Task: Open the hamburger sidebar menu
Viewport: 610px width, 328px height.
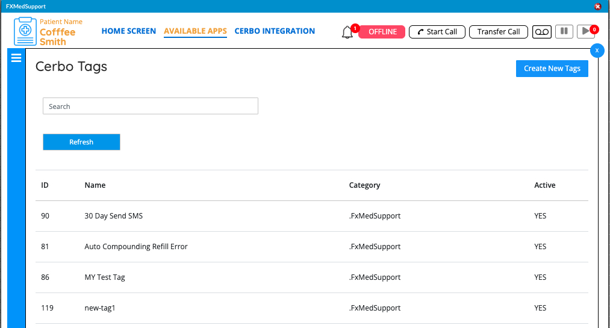Action: pyautogui.click(x=16, y=58)
